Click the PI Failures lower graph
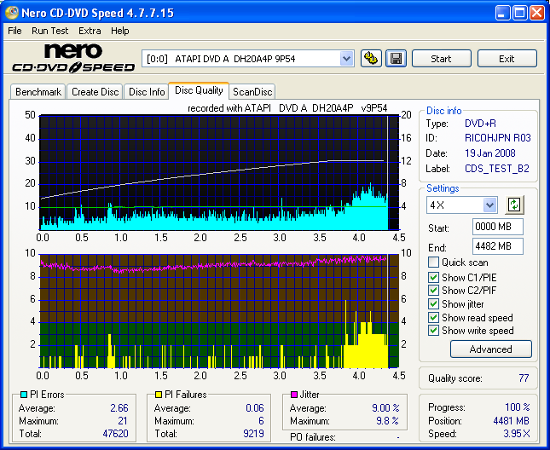550x450 pixels. [219, 311]
